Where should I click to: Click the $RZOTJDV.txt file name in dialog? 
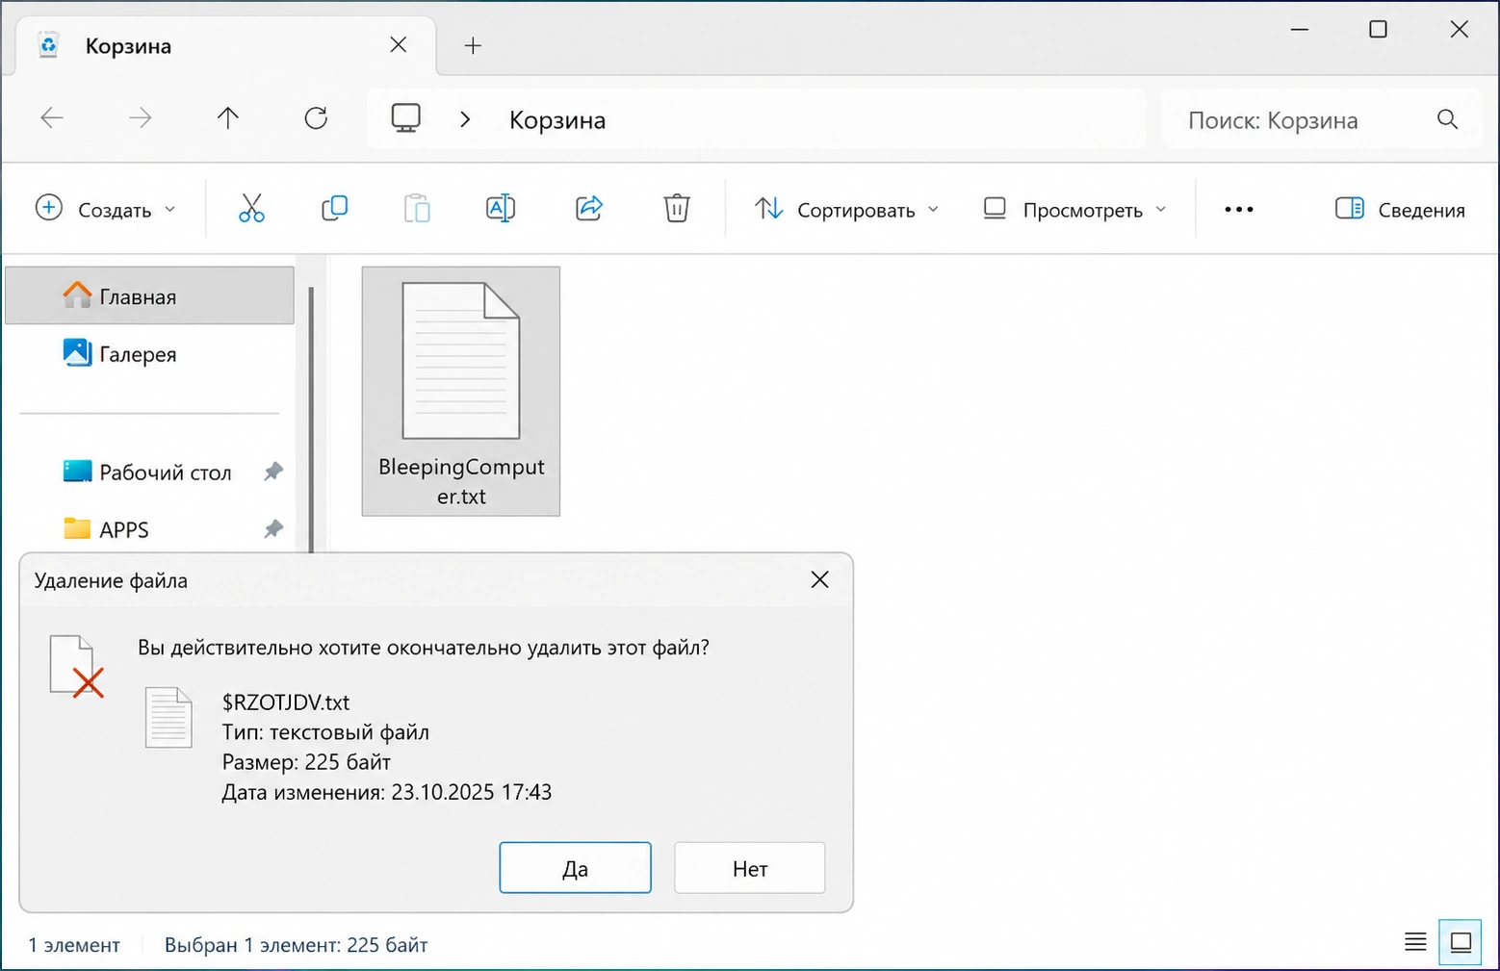tap(286, 703)
